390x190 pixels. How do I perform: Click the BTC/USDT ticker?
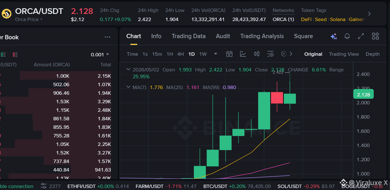237,186
